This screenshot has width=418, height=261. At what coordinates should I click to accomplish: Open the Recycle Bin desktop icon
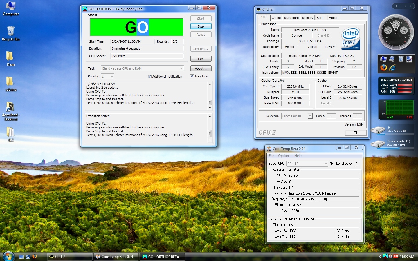(x=11, y=33)
